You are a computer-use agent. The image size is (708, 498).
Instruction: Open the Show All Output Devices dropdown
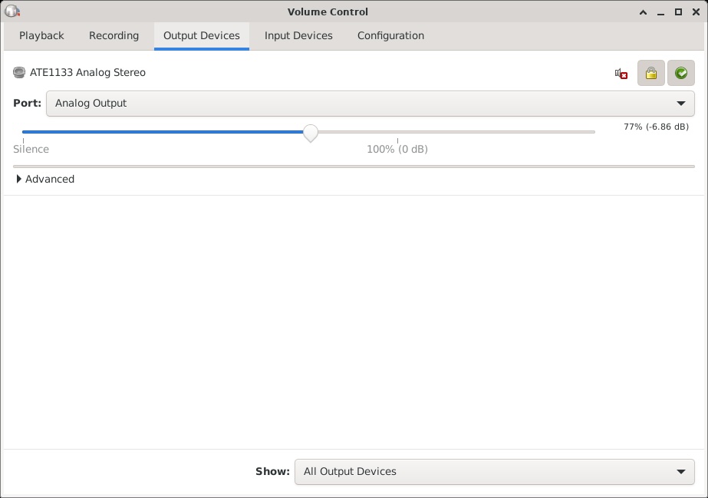coord(495,472)
